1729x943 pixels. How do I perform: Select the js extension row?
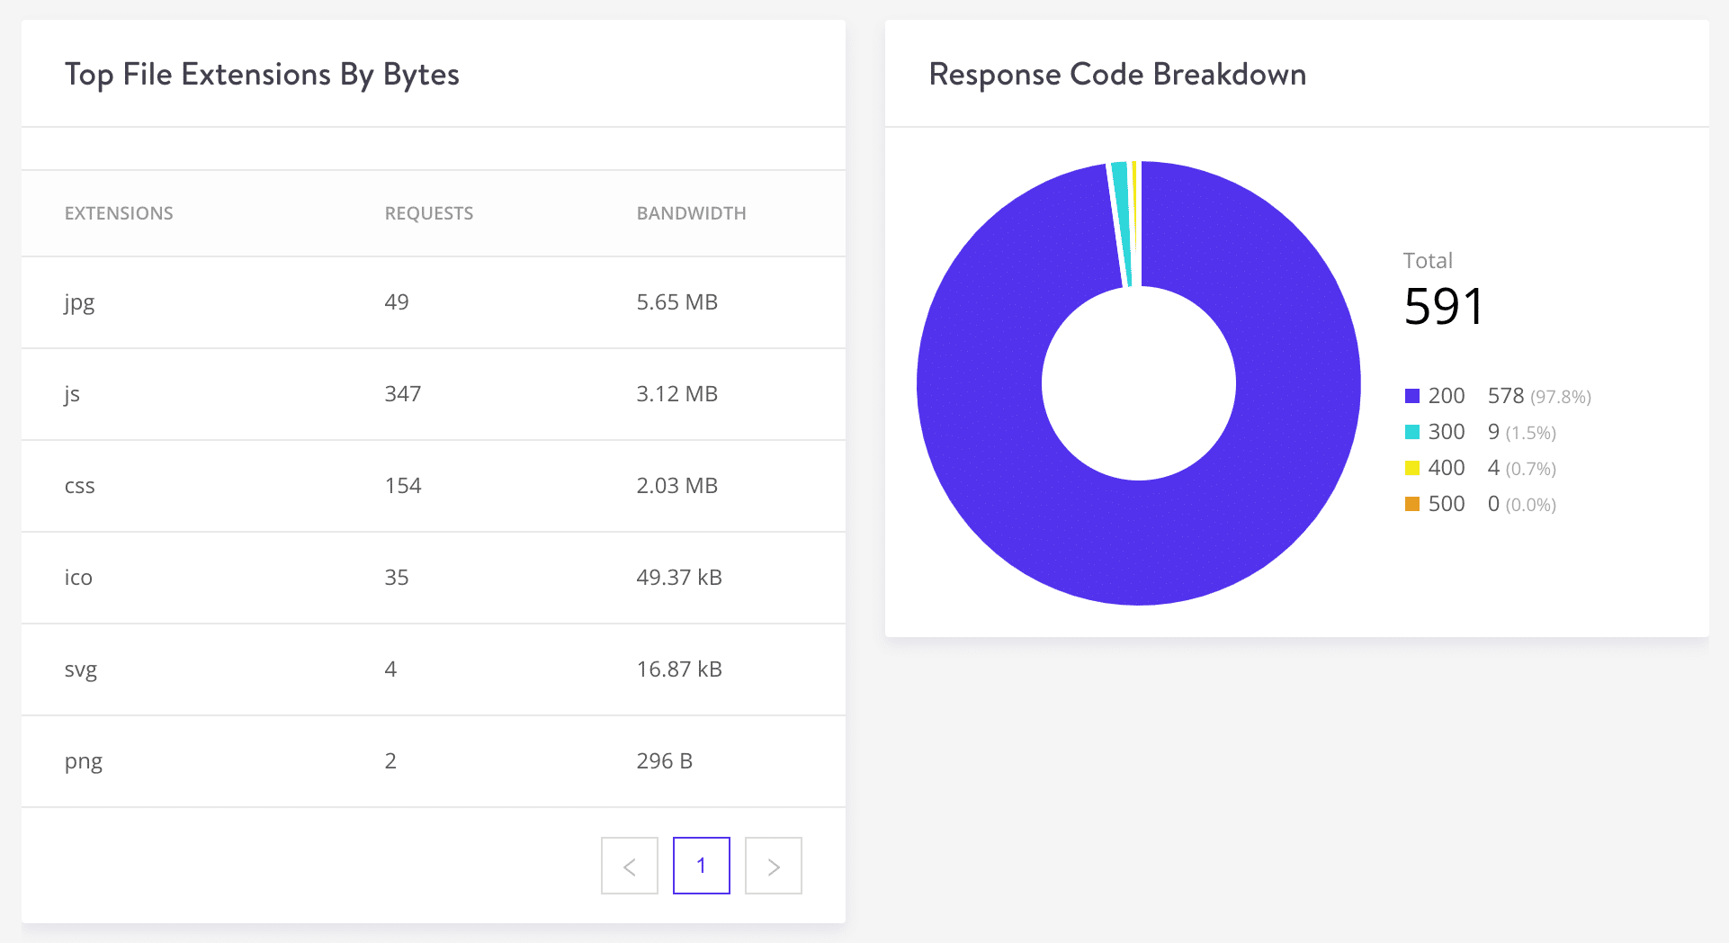[x=432, y=394]
